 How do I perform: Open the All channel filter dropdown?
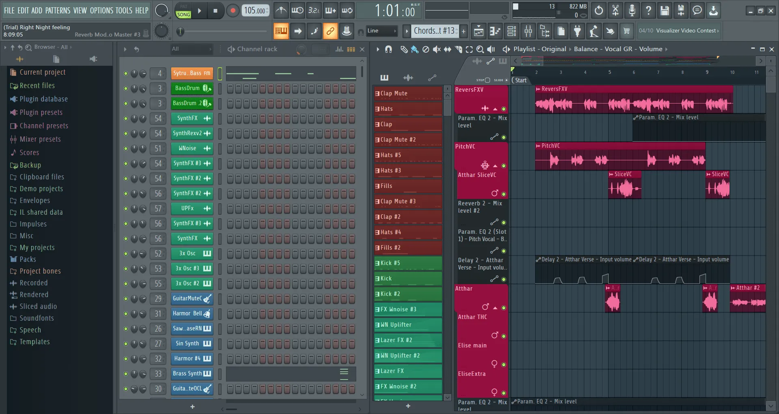point(191,49)
